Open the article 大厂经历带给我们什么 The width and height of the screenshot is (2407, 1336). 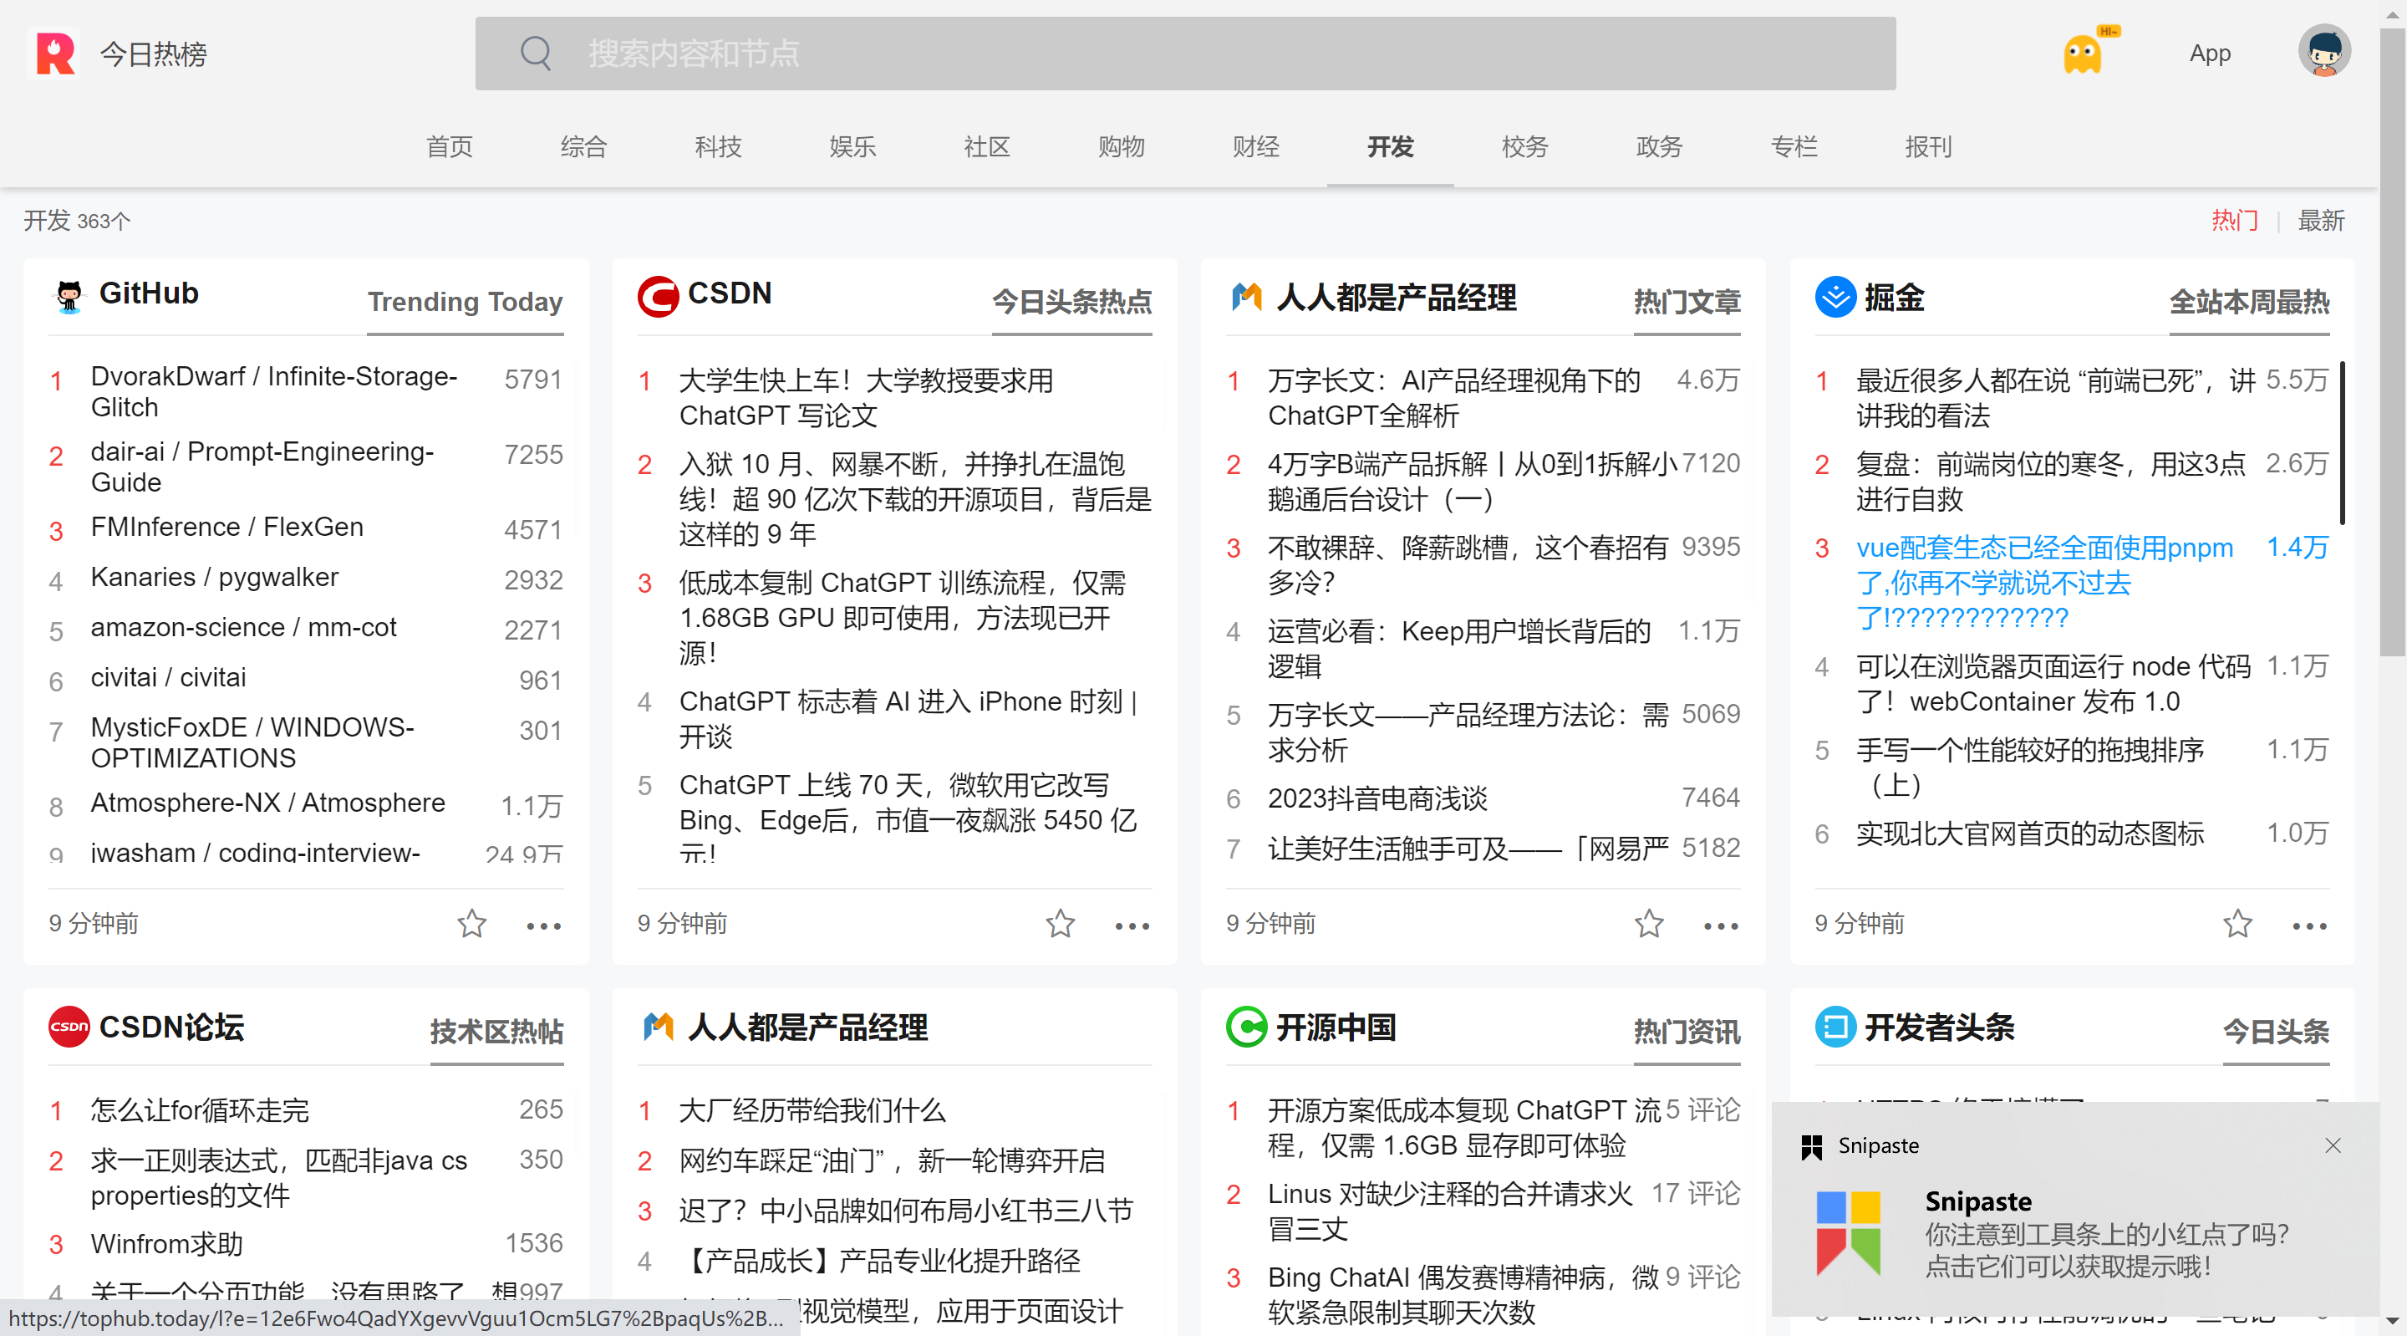(x=812, y=1109)
